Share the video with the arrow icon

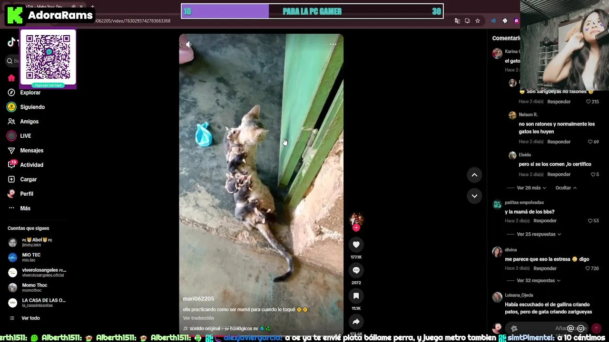click(x=356, y=322)
